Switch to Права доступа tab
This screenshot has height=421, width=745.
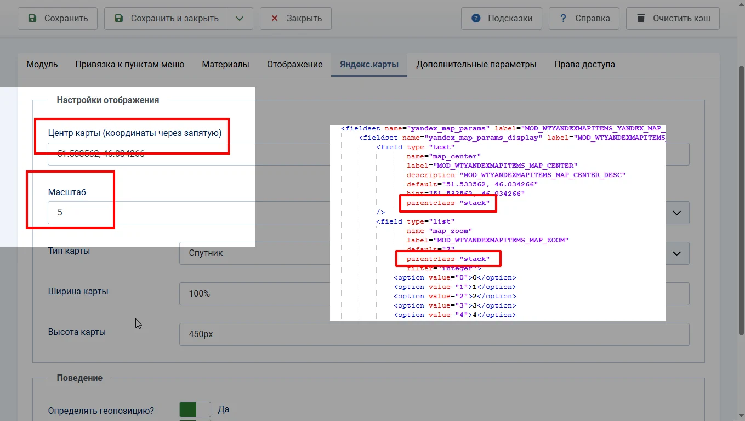pos(584,65)
